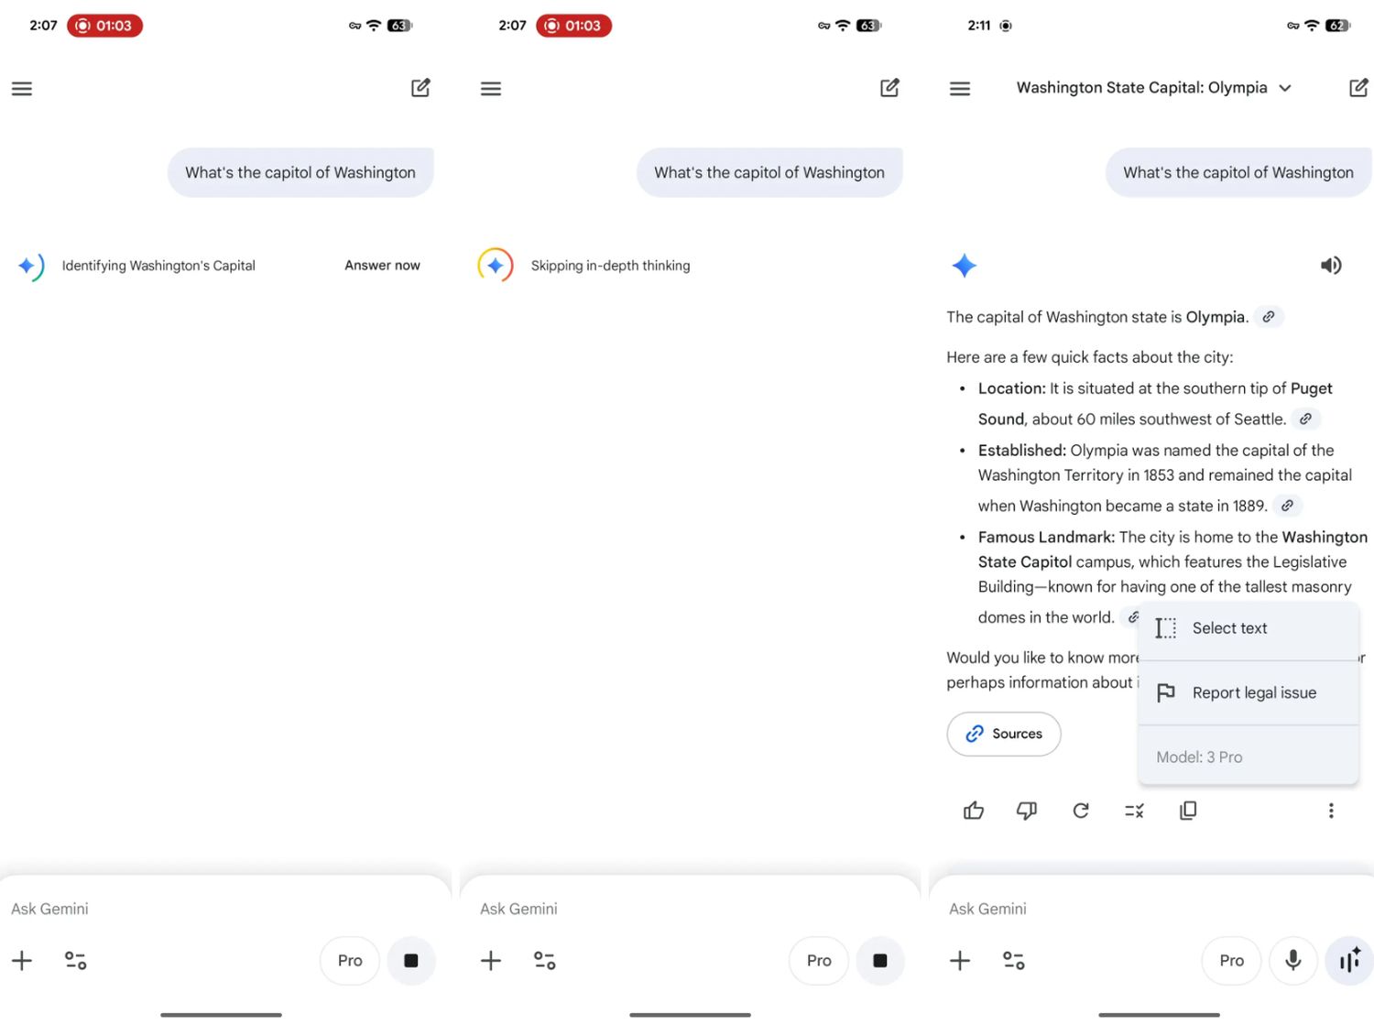Image resolution: width=1374 pixels, height=1035 pixels.
Task: Tap the thumbs down icon under the response
Action: [x=1027, y=811]
